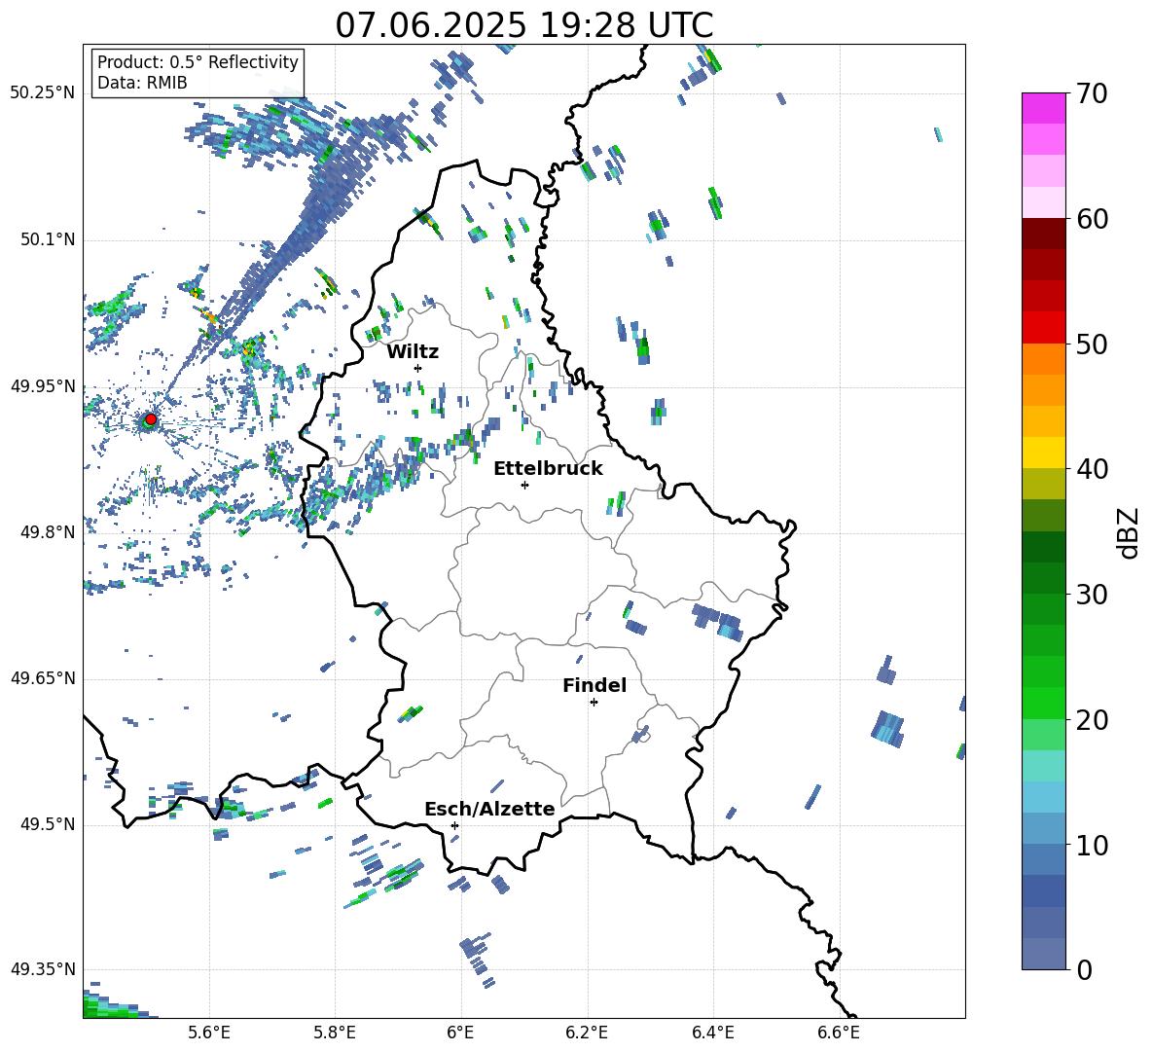Click the 49.35°N latitude label
This screenshot has width=1152, height=1052.
pyautogui.click(x=43, y=969)
